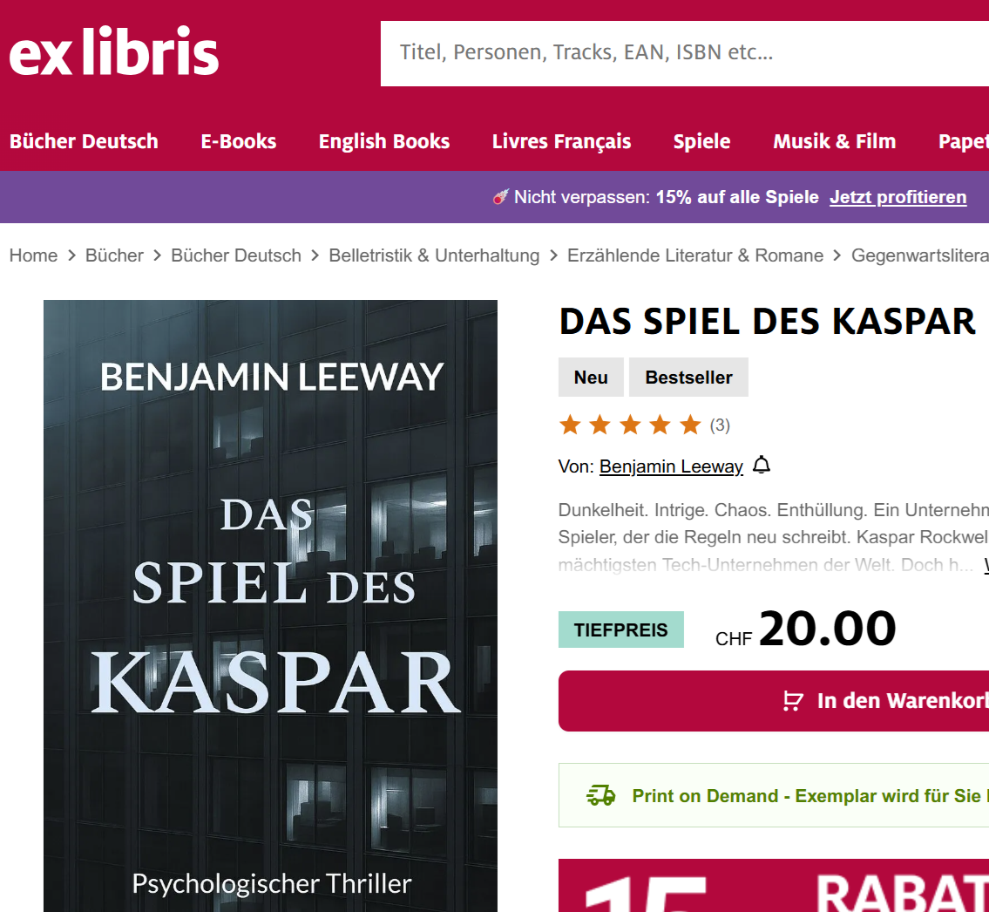Focus the title search input field
Viewport: 989px width, 912px height.
[x=684, y=53]
